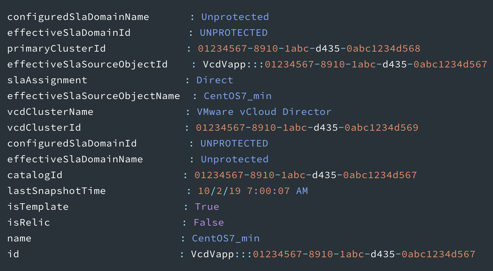Click the configuredSlaDomainName label
This screenshot has height=271, width=493.
(x=78, y=17)
